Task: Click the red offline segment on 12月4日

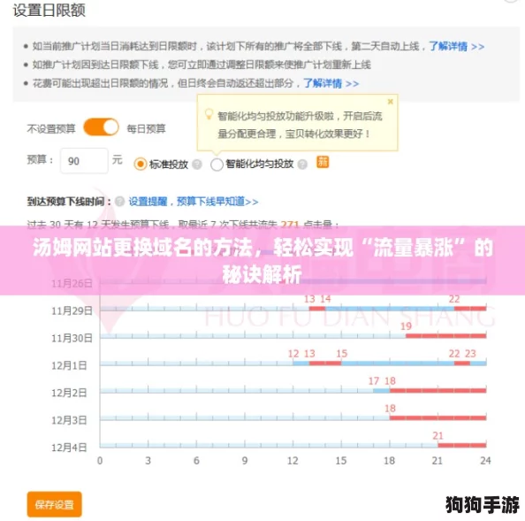Action: pyautogui.click(x=462, y=445)
